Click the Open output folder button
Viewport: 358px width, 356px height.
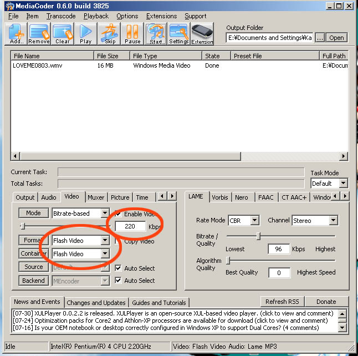click(336, 38)
